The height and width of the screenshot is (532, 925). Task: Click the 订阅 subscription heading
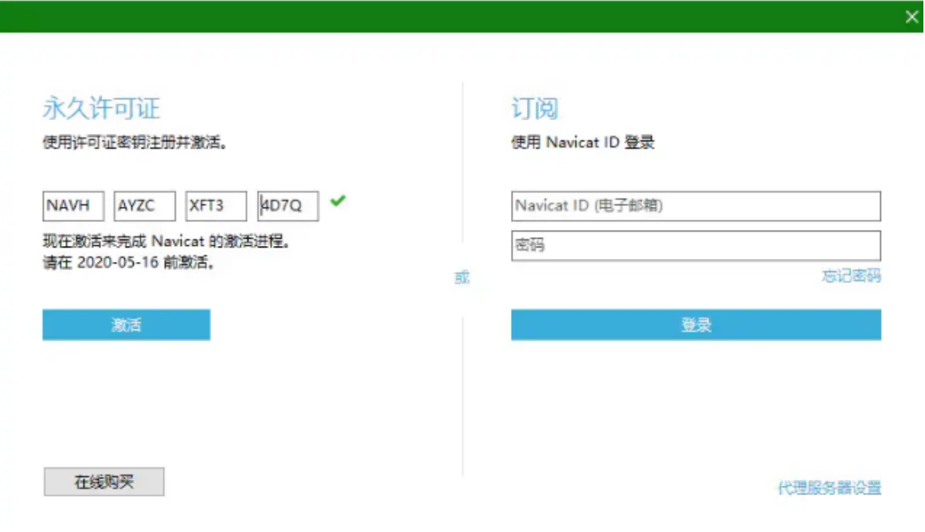click(x=534, y=108)
